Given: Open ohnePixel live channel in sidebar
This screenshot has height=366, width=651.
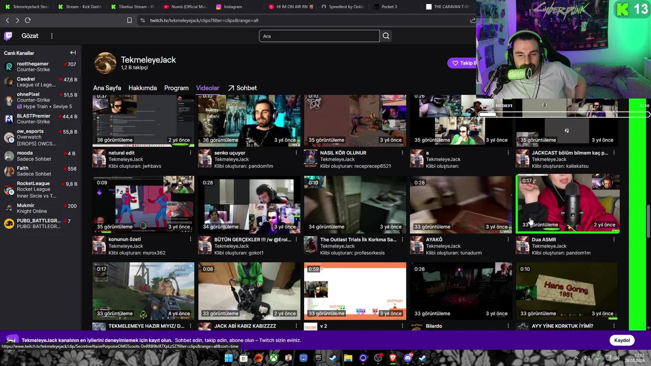Looking at the screenshot, I should [41, 100].
